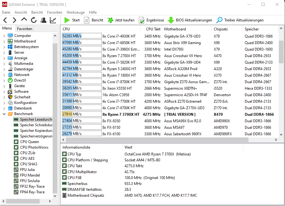Select the 52263 MB/s result row
Viewport: 285px width, 206px height.
tap(169, 36)
